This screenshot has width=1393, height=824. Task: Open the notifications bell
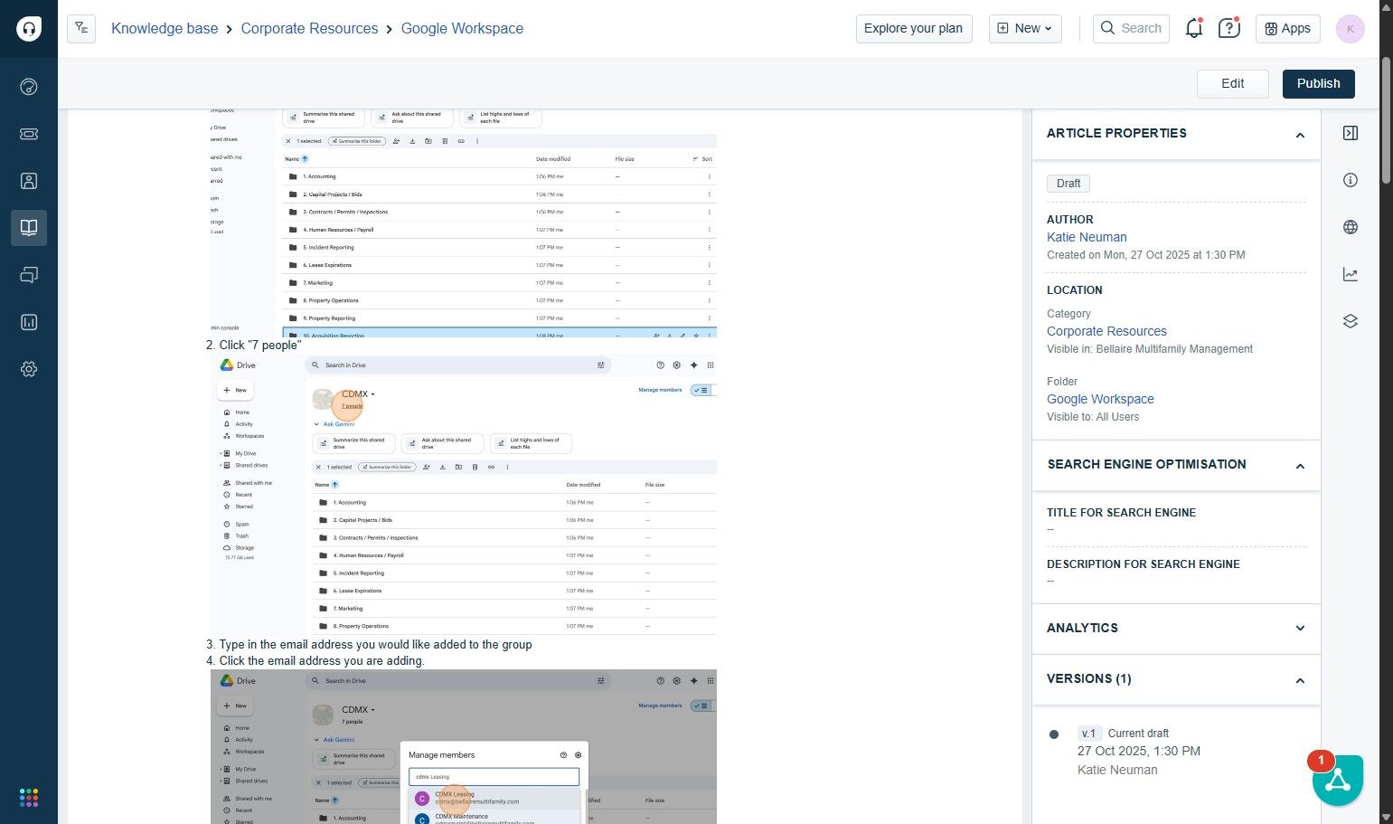[x=1194, y=28]
